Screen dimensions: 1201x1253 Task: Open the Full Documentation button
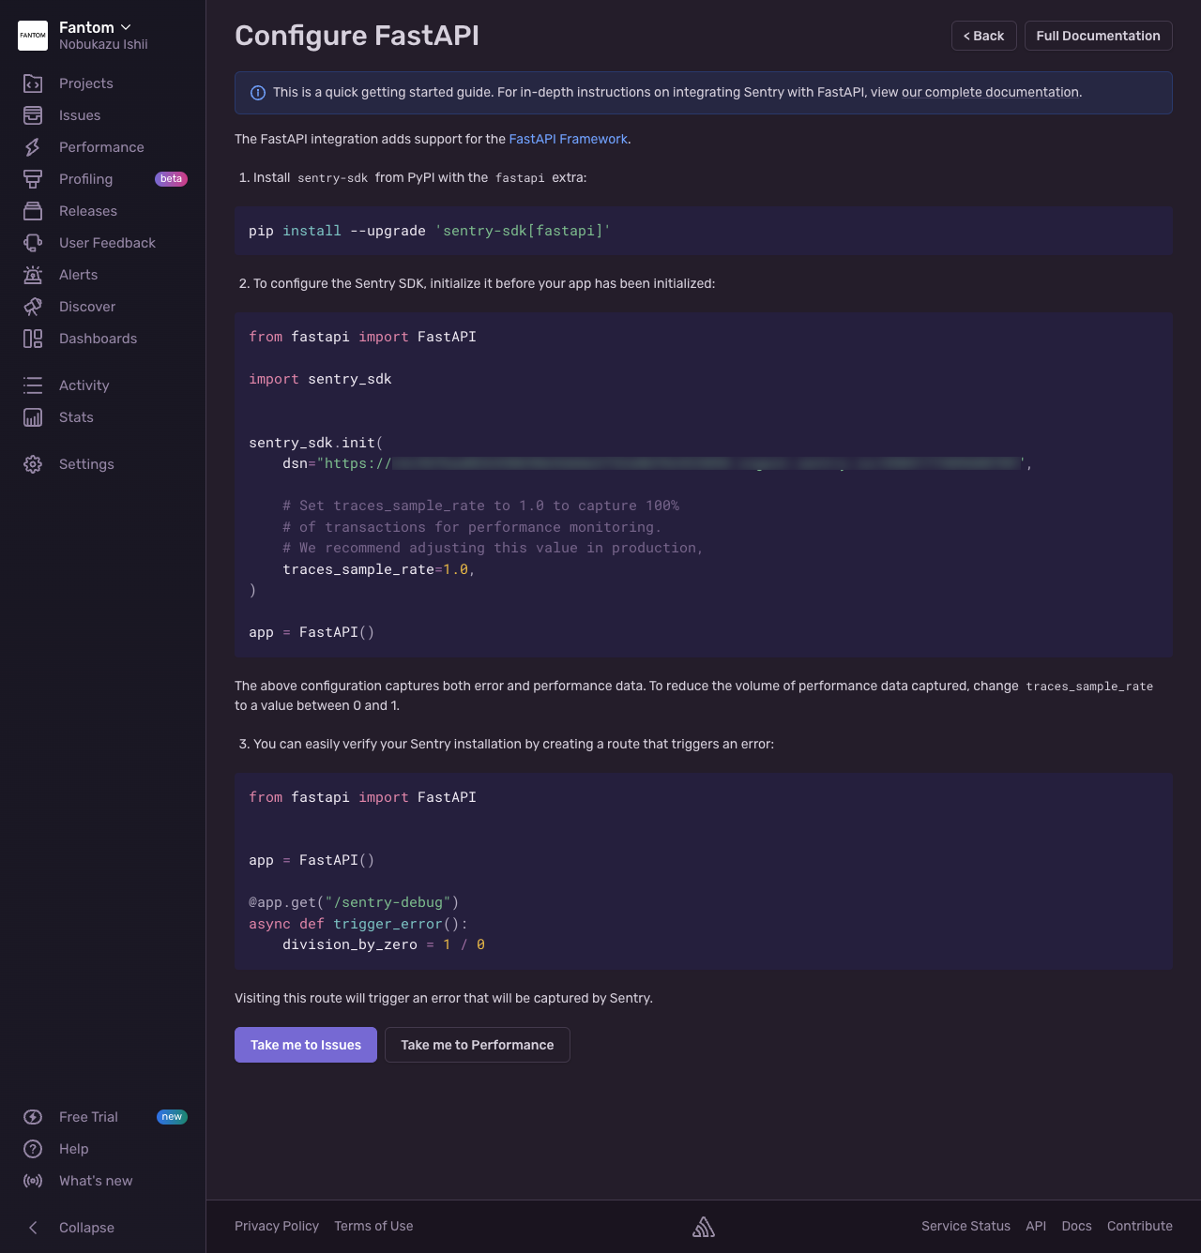[x=1098, y=36]
